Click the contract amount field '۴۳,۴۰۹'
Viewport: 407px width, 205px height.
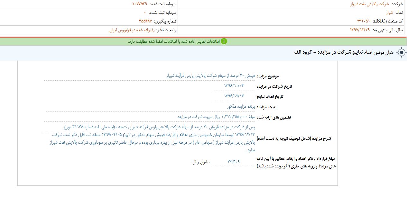pyautogui.click(x=234, y=162)
